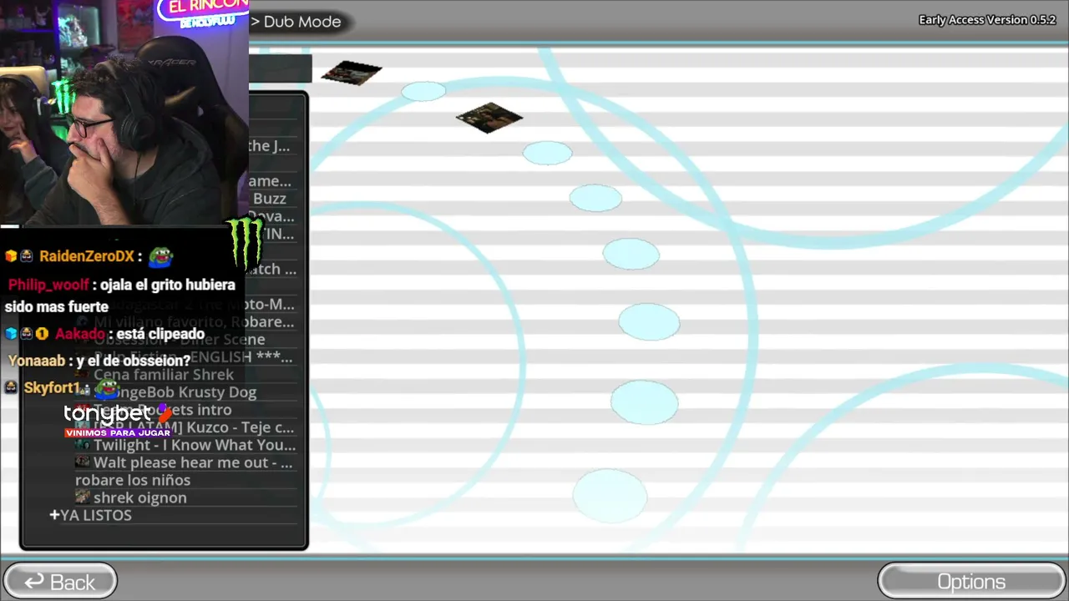Click the RaidenZeroDX chat username

(87, 256)
